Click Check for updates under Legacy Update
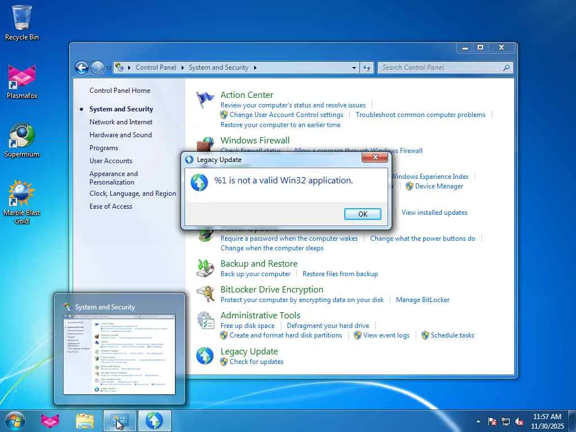Image resolution: width=576 pixels, height=432 pixels. pos(256,362)
